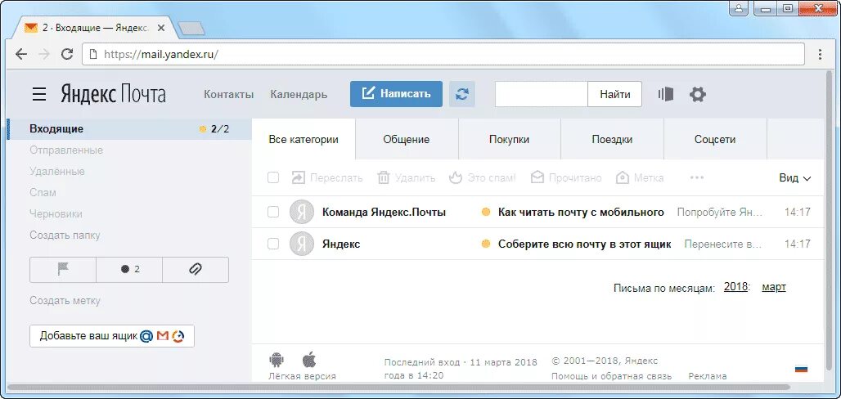Open the themes icon next to the Найти button
This screenshot has width=841, height=399.
click(x=666, y=94)
